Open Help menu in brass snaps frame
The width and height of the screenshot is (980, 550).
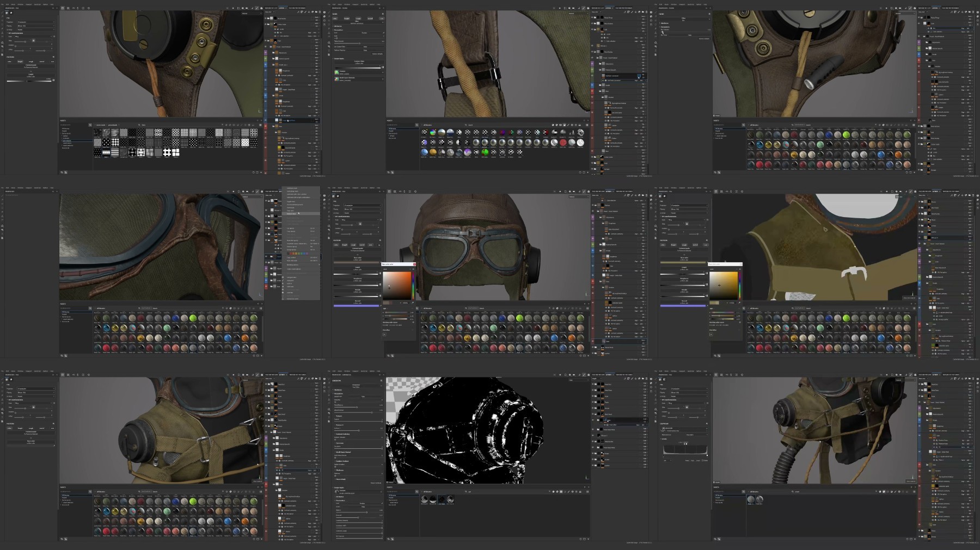pos(52,4)
